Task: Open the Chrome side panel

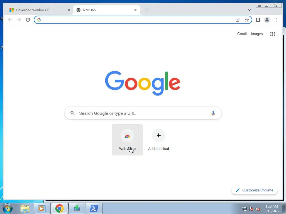Action: point(258,20)
